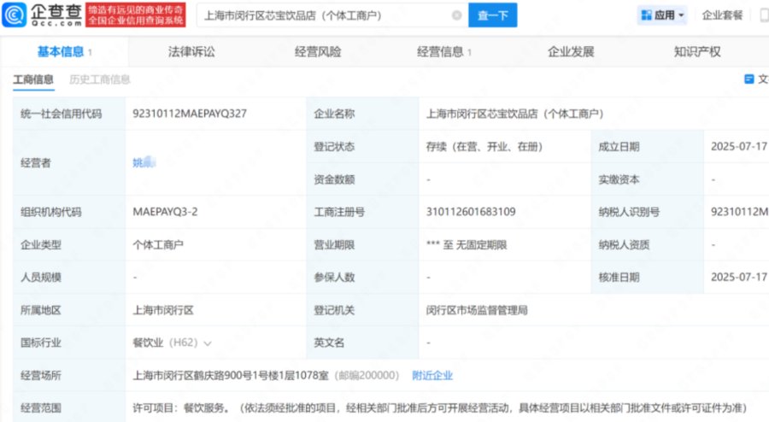Select the 历史工商信息 sub-tab
Image resolution: width=769 pixels, height=422 pixels.
point(100,79)
